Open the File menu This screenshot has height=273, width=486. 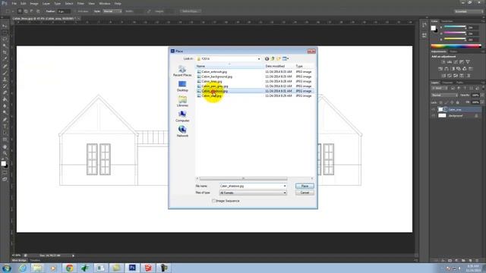pyautogui.click(x=14, y=3)
